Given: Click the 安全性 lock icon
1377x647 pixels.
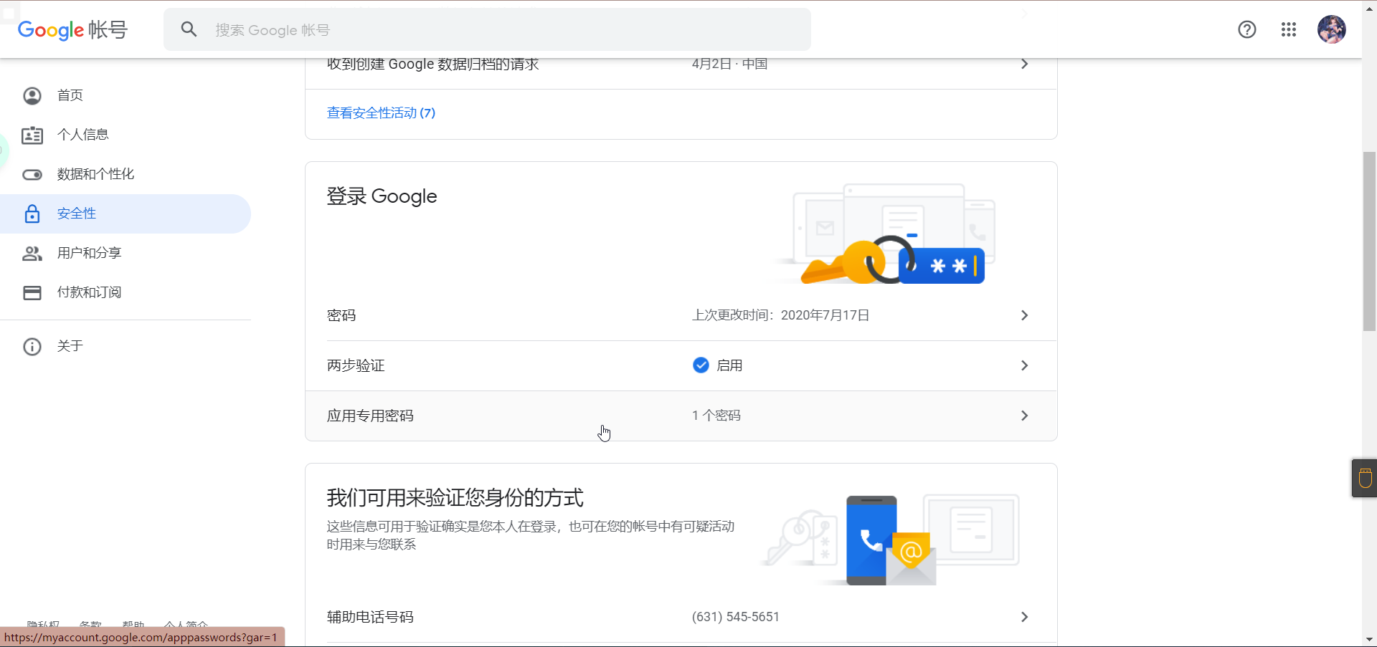Looking at the screenshot, I should point(32,214).
